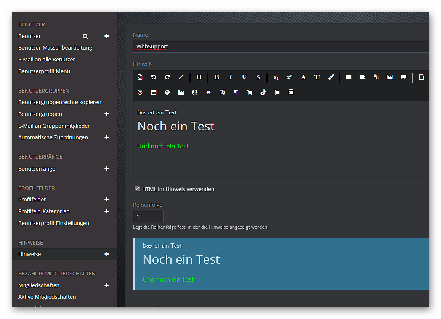Screen dimensions: 441x319
Task: Uncheck 'HTML im Hinweis verwenden' checkbox
Action: 137,189
